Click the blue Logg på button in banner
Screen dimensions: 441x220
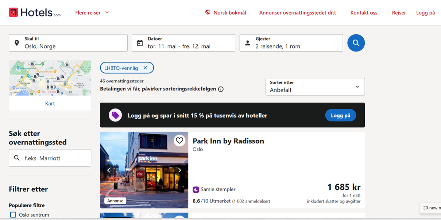pyautogui.click(x=341, y=115)
